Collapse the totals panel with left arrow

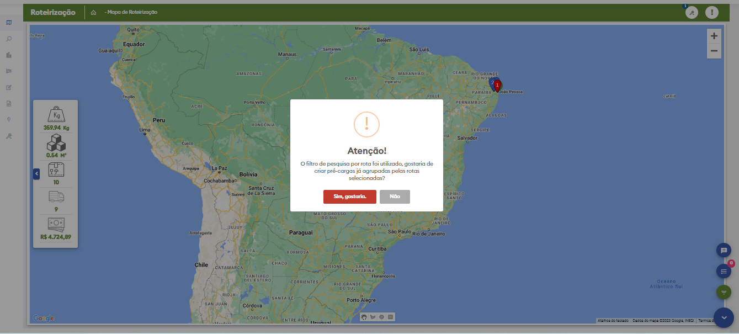tap(36, 174)
